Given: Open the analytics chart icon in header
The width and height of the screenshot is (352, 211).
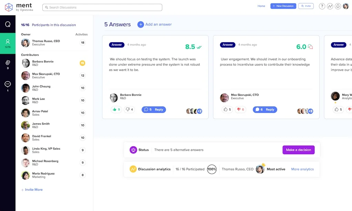Looking at the screenshot, I should click(330, 6).
